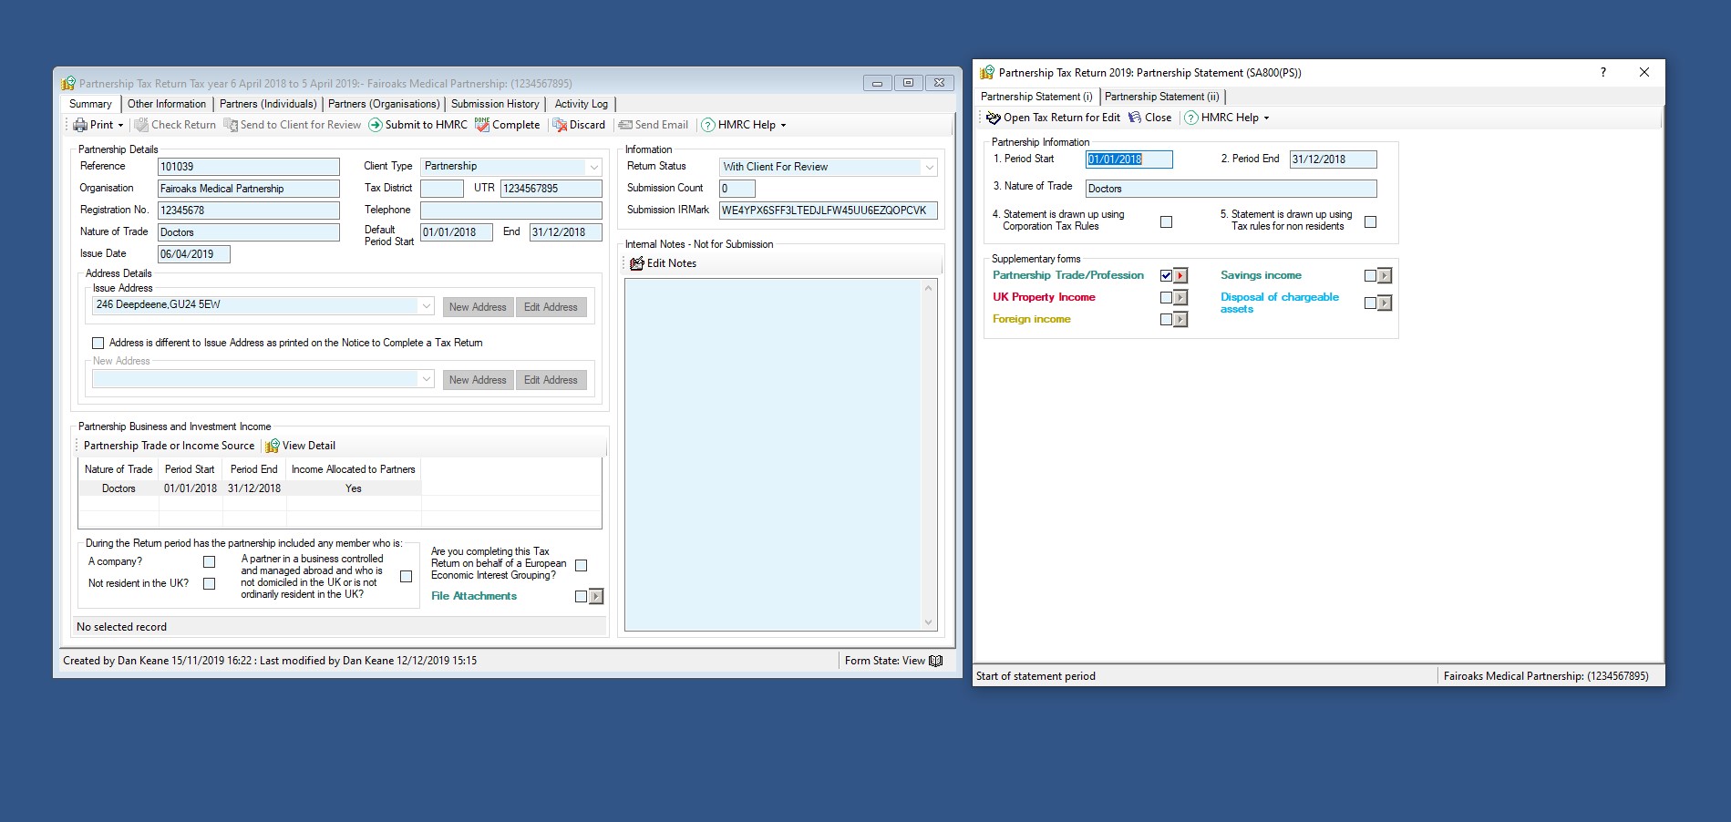1731x822 pixels.
Task: Tick File Attachments checkbox
Action: [581, 597]
